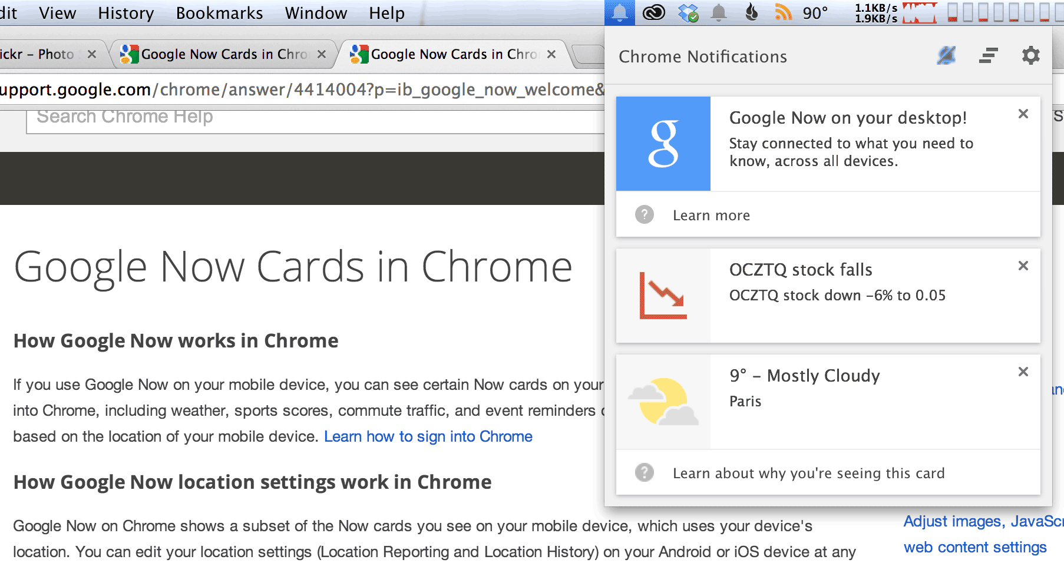Viewport: 1064px width, 563px height.
Task: Unmute notifications via the crossed-out bell toggle
Action: (x=946, y=55)
